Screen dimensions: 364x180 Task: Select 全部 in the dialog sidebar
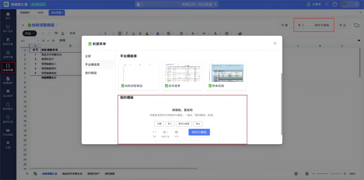pos(88,56)
